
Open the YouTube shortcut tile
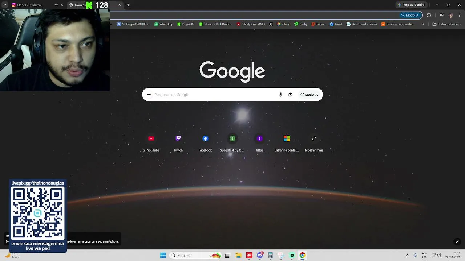click(x=151, y=143)
